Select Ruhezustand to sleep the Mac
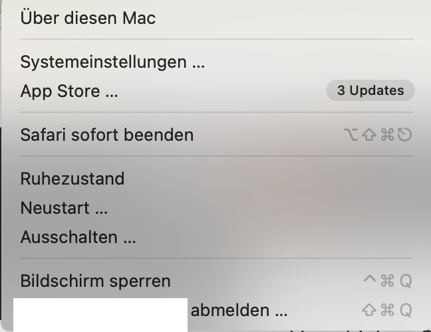The height and width of the screenshot is (332, 431). pyautogui.click(x=72, y=179)
